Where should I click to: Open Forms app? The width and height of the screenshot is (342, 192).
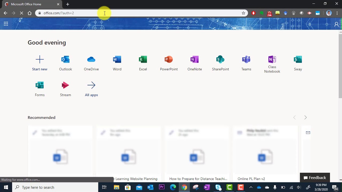click(40, 89)
